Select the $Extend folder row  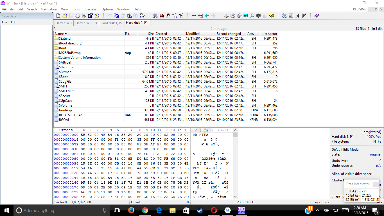pyautogui.click(x=166, y=39)
